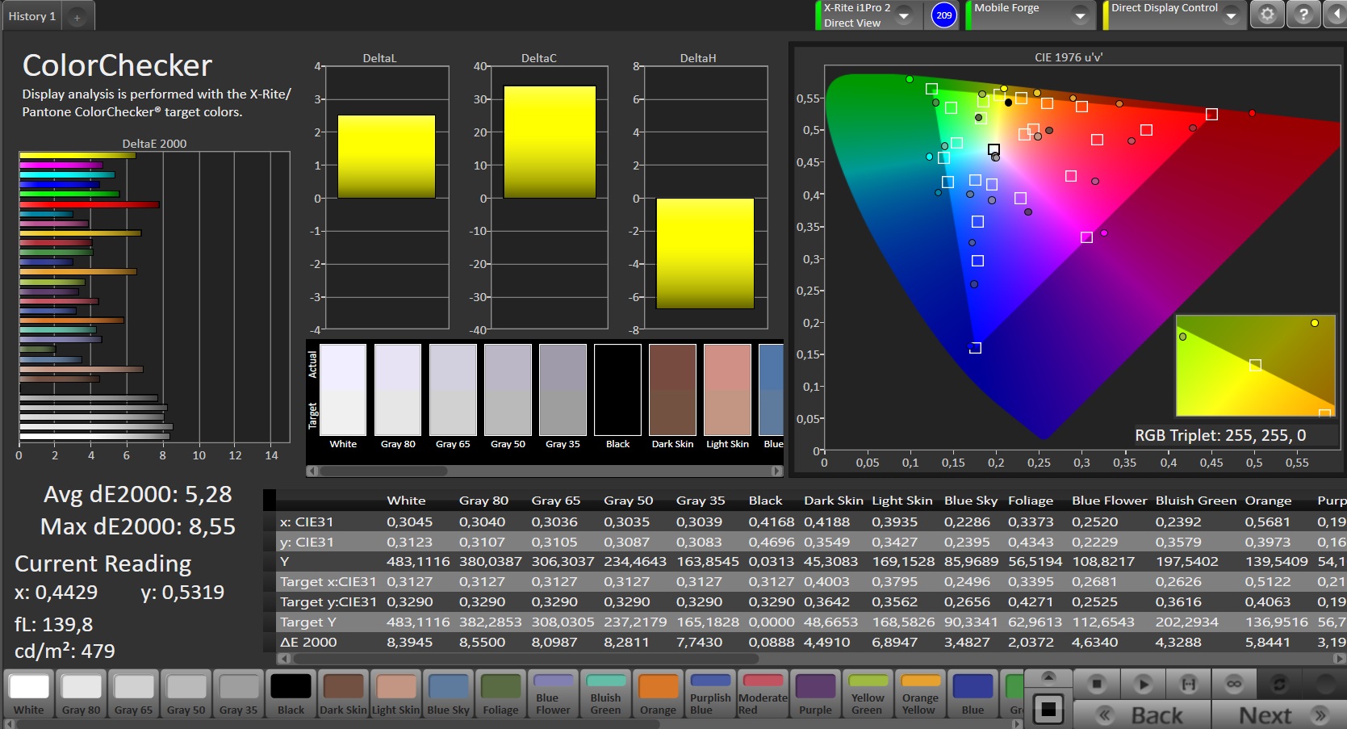Viewport: 1347px width, 729px height.
Task: Click the Gray 65 actual/target comparison swatch
Action: click(x=453, y=389)
